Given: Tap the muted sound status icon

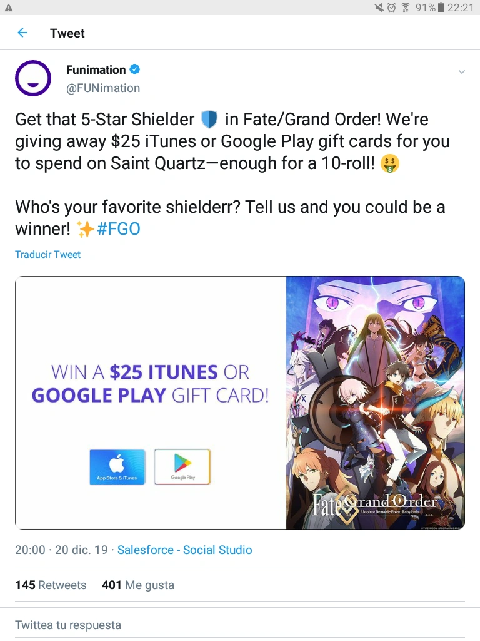Looking at the screenshot, I should click(379, 8).
